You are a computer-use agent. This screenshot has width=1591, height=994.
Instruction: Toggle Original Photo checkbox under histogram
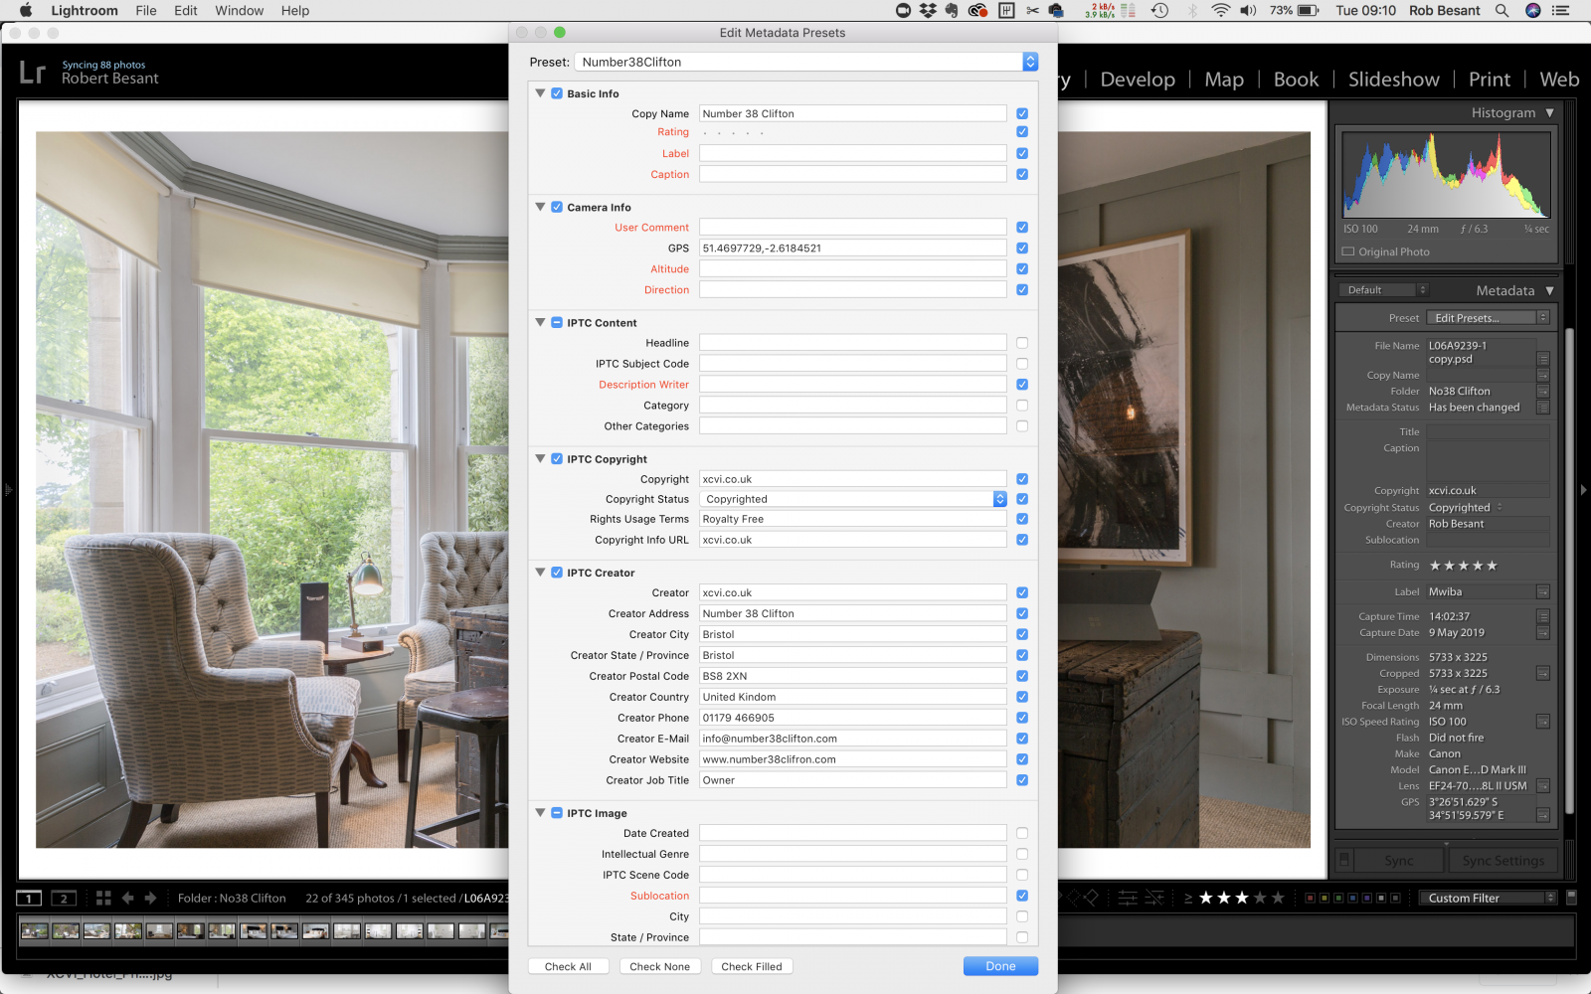pos(1348,251)
